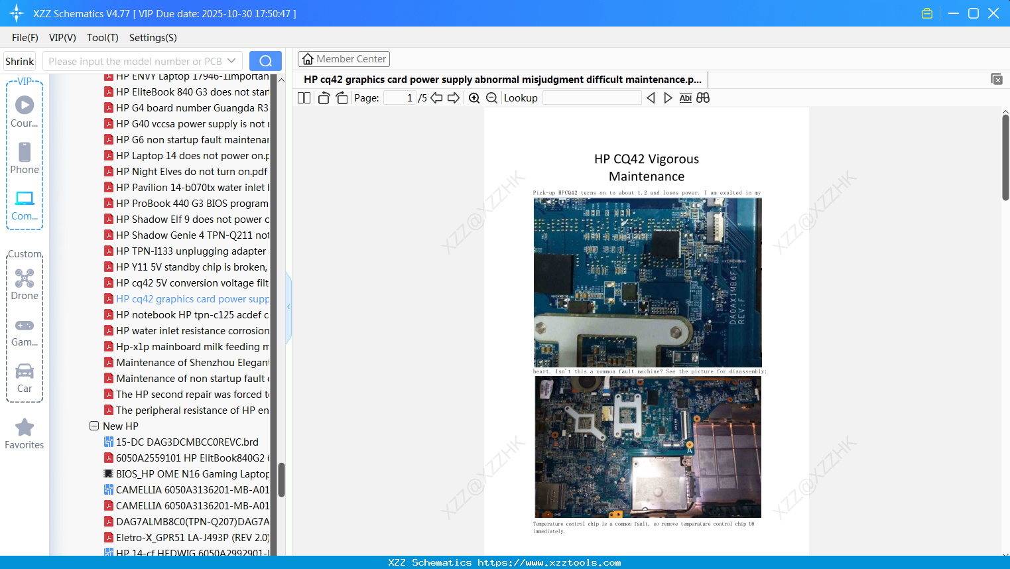Open 'HP Laptop 14 does not power on' file
The width and height of the screenshot is (1010, 569).
pos(187,156)
